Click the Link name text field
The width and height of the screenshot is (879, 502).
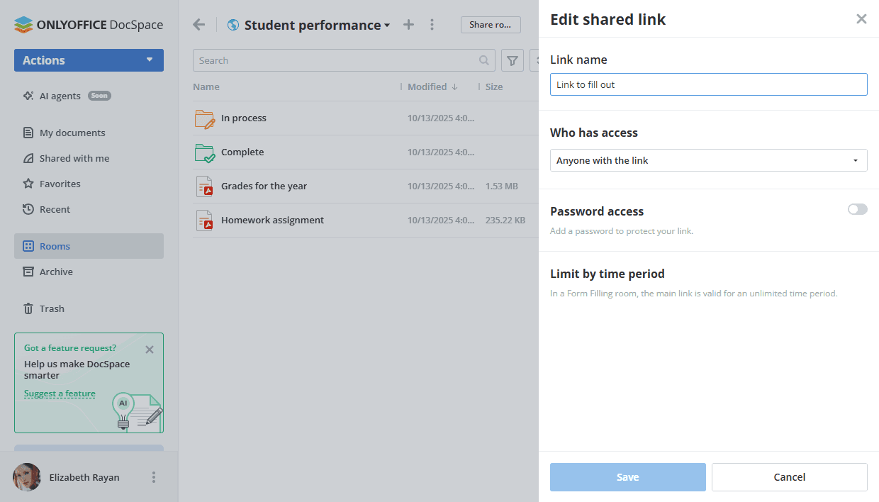[708, 84]
